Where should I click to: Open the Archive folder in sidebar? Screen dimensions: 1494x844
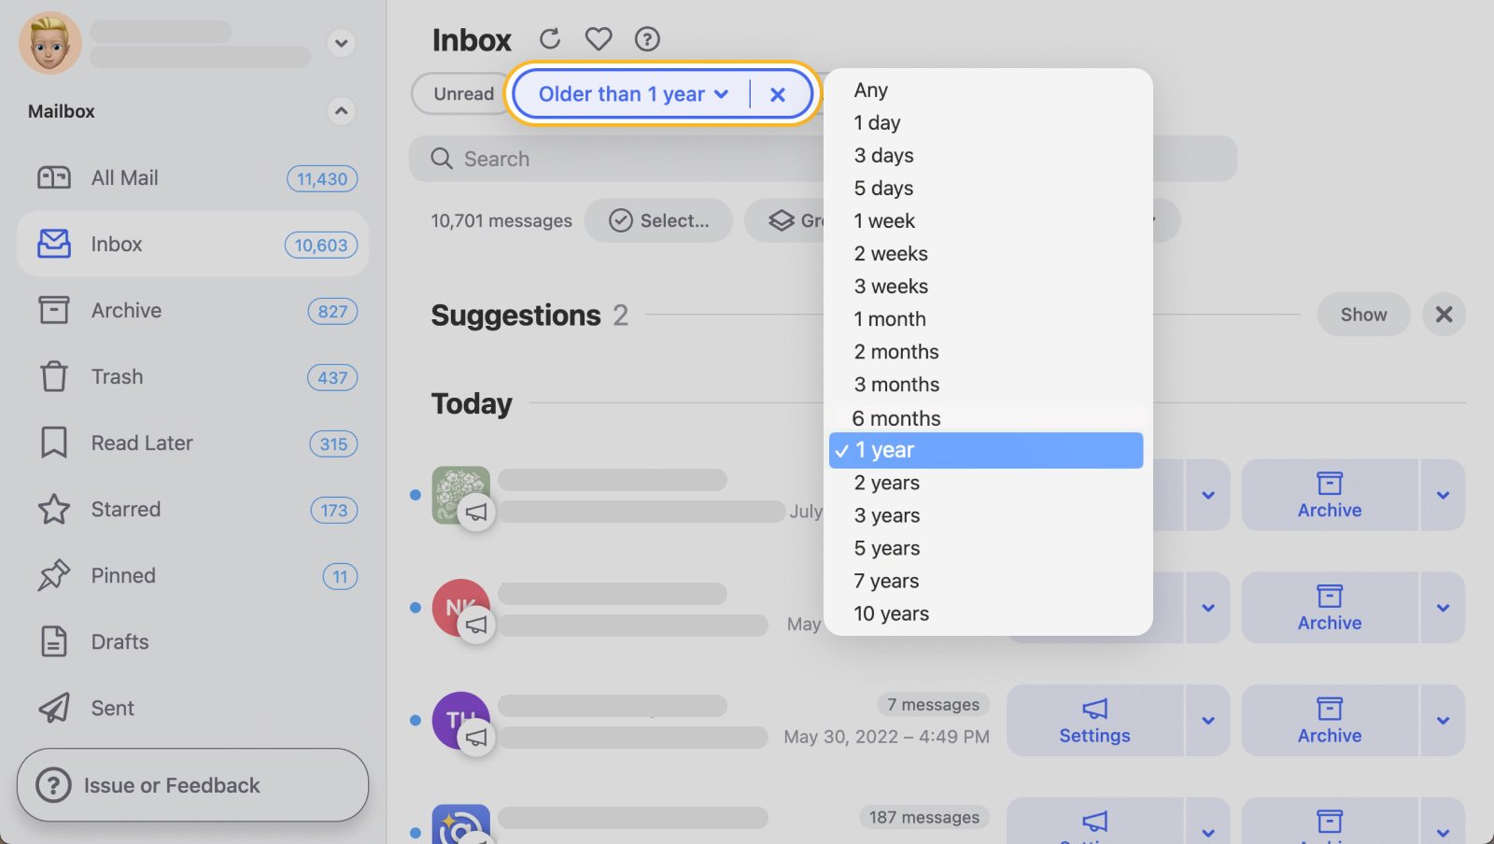click(126, 311)
